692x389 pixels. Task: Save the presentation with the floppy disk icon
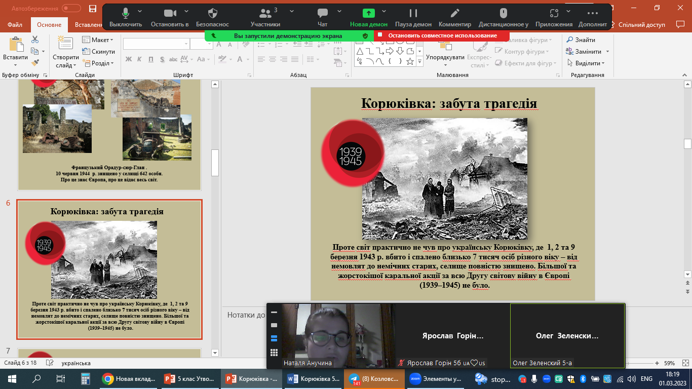(92, 9)
